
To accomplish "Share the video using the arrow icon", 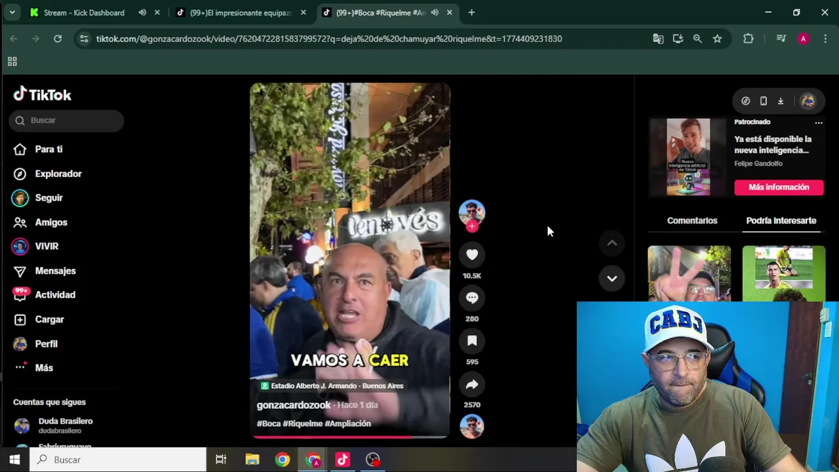I will 472,384.
